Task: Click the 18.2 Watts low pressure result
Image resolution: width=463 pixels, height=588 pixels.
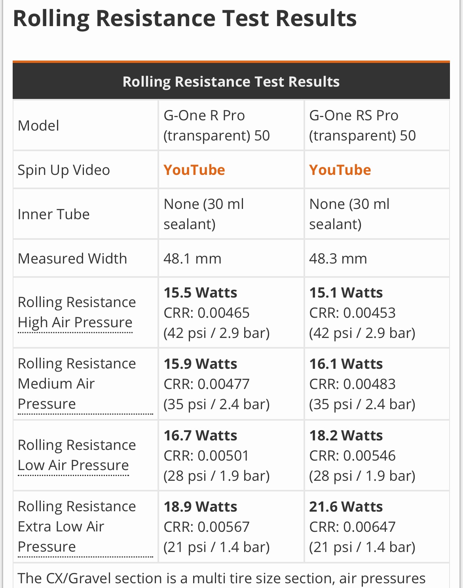Action: coord(346,436)
